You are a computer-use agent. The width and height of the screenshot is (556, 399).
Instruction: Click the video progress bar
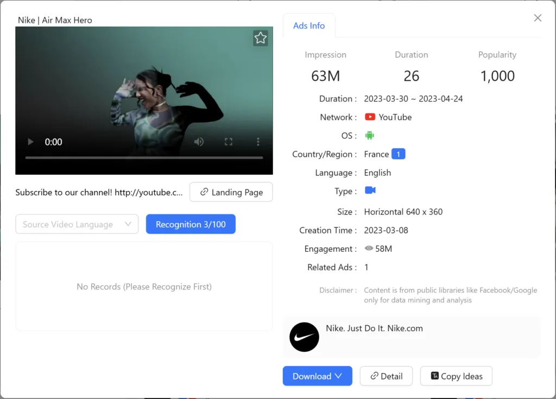click(x=144, y=159)
